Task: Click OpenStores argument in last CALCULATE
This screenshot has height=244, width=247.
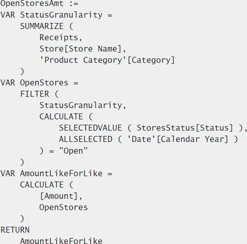Action: pyautogui.click(x=63, y=207)
